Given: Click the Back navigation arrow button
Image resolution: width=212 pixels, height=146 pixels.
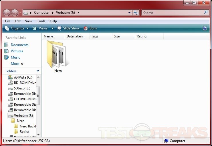Looking at the screenshot, I should pos(7,13).
